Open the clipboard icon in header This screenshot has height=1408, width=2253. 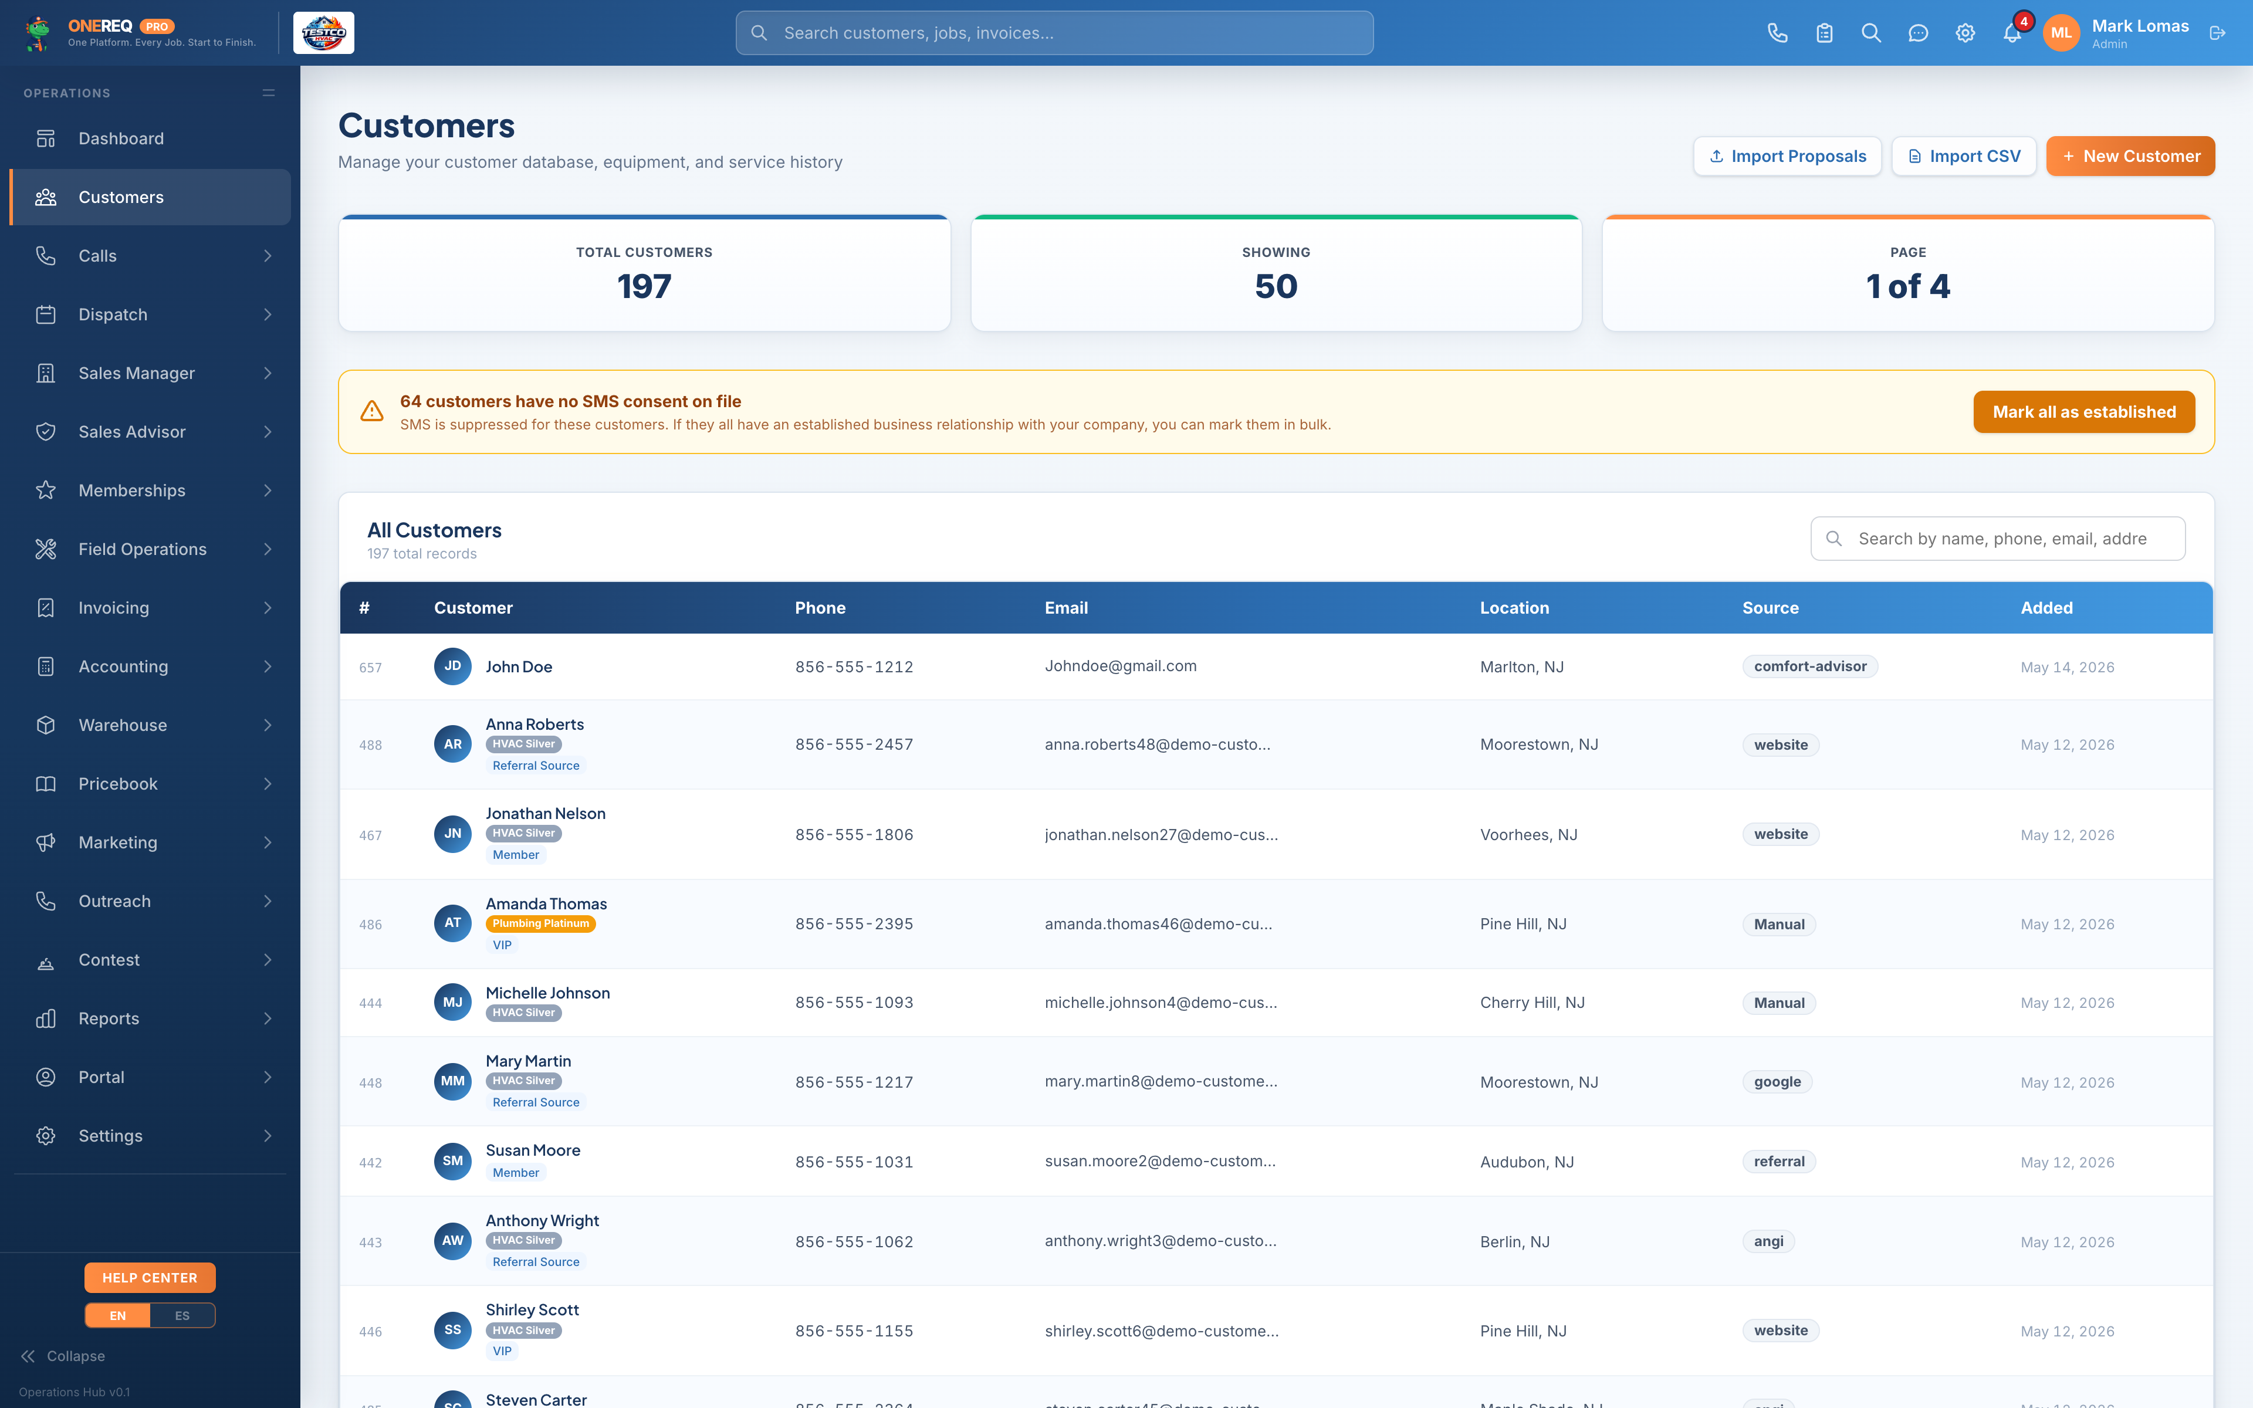(1824, 33)
